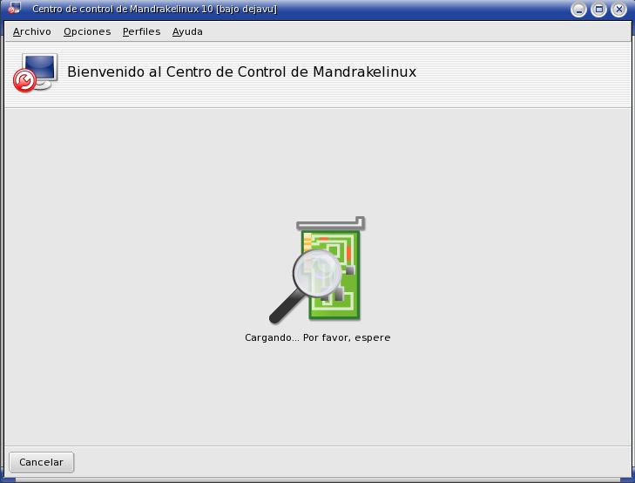
Task: Click the 'Cargando... Por favor, espere' text
Action: [317, 337]
